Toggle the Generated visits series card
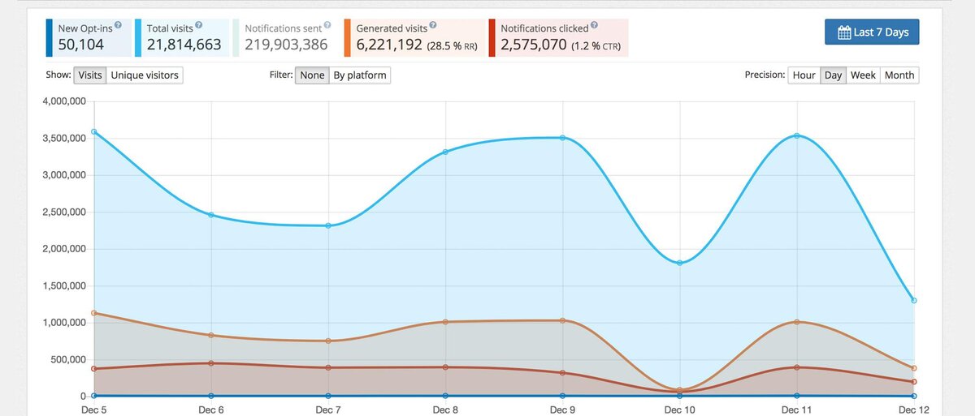975x416 pixels. click(414, 37)
